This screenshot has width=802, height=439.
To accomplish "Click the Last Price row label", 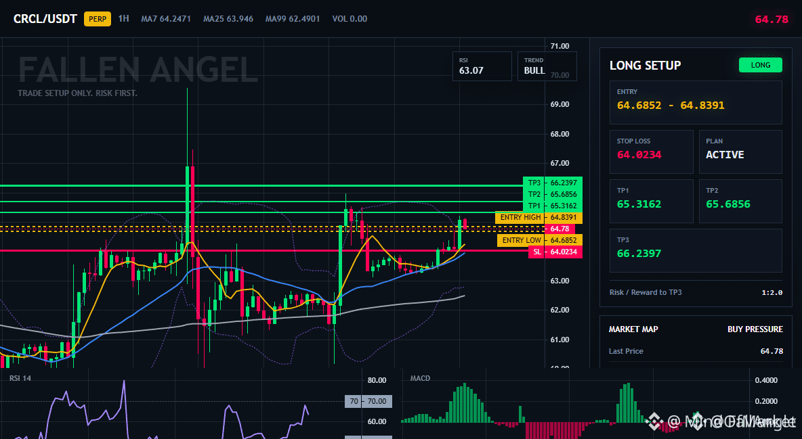I will [626, 351].
